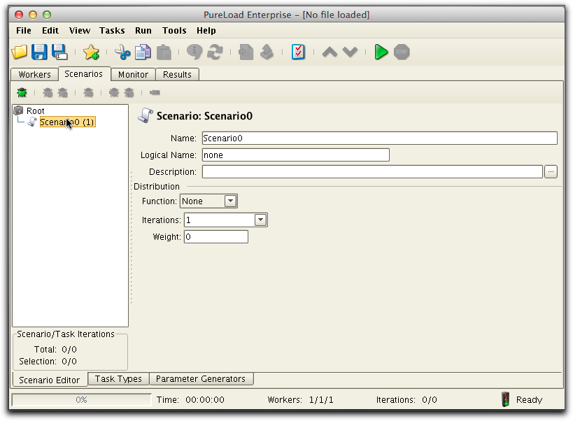573x421 pixels.
Task: Click the gray STOP button
Action: [x=402, y=52]
